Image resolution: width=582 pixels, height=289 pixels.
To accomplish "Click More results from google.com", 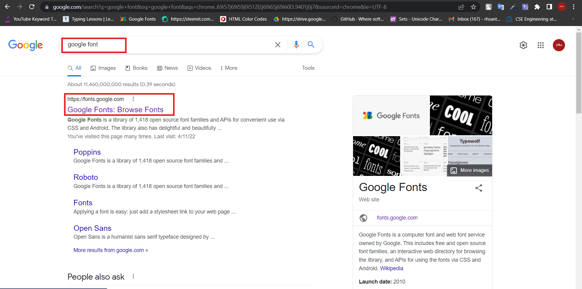I will [x=111, y=250].
